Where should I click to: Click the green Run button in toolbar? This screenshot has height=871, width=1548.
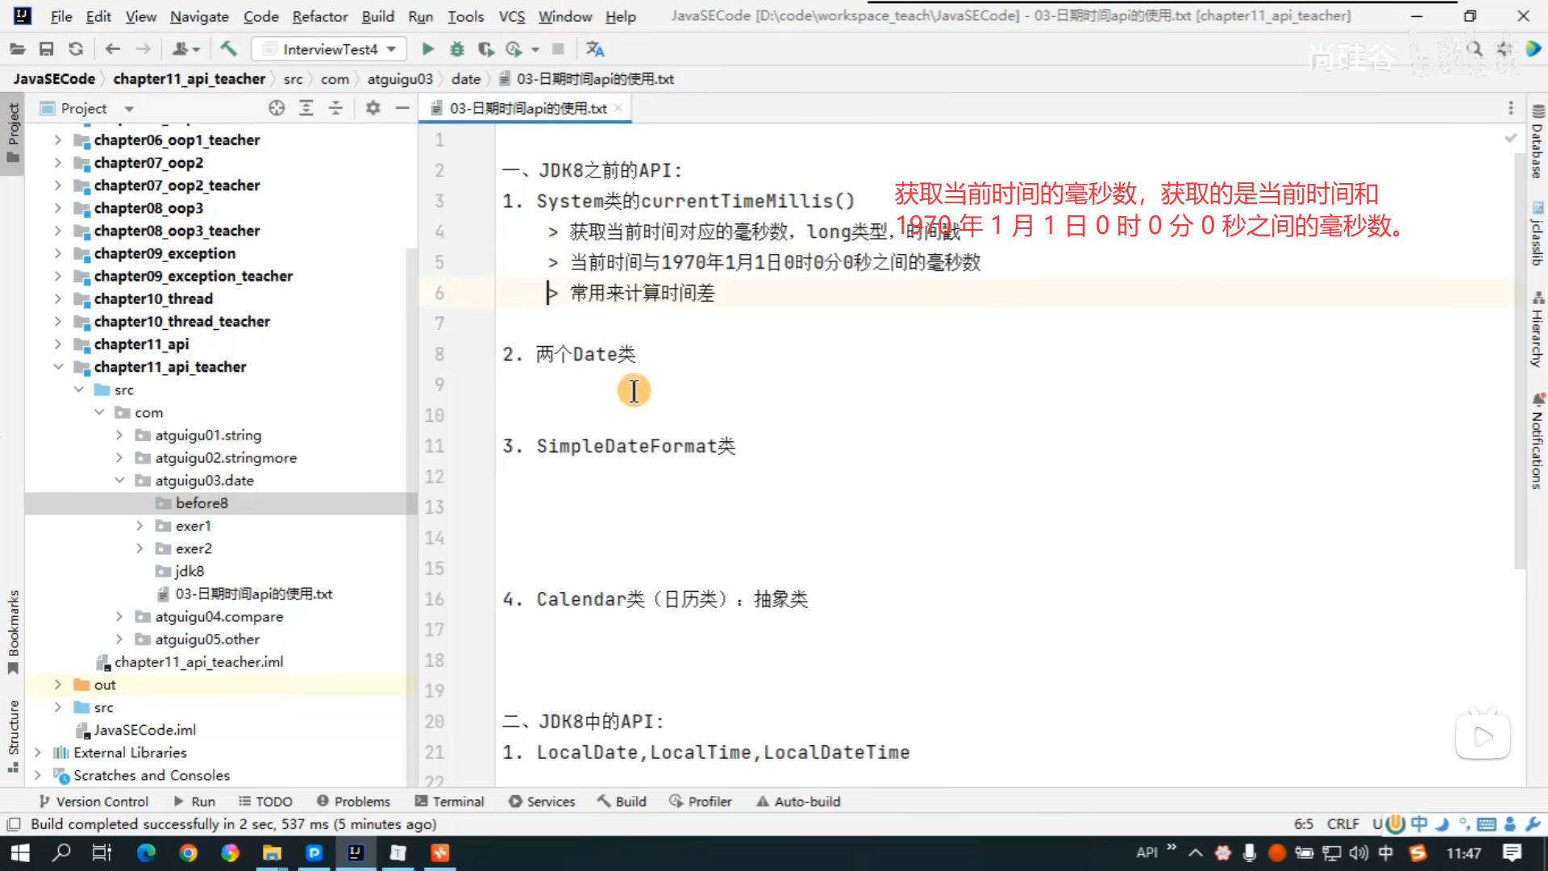point(427,49)
